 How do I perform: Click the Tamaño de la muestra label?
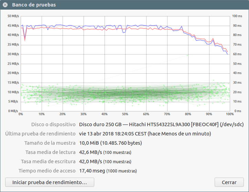[50, 143]
